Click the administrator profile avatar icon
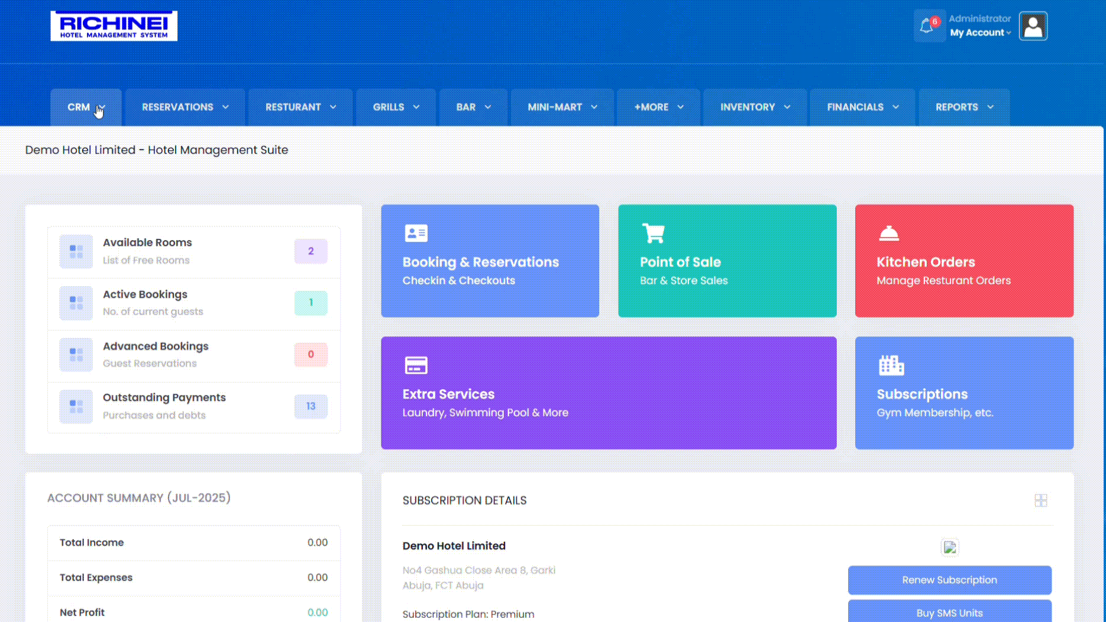 tap(1033, 27)
